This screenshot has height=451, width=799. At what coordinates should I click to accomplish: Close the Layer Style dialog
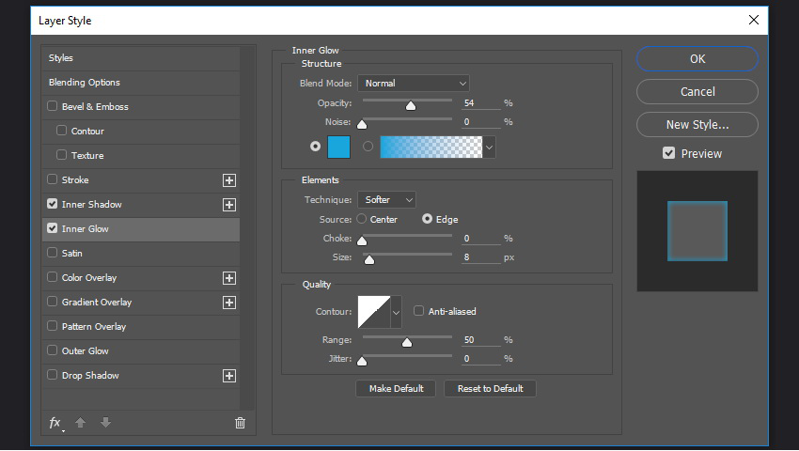pyautogui.click(x=754, y=20)
